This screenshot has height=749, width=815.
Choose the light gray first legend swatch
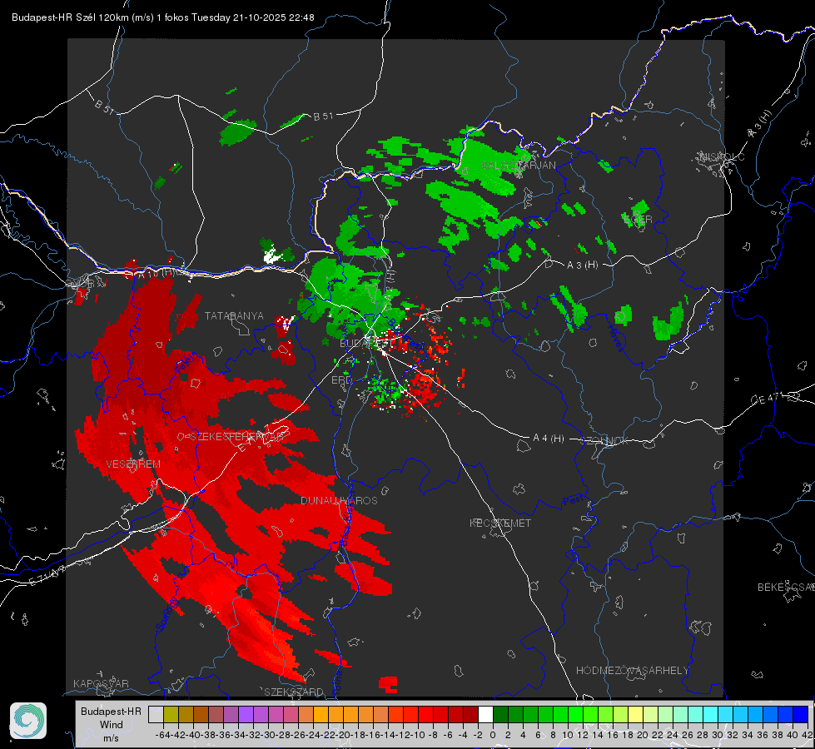click(x=156, y=714)
